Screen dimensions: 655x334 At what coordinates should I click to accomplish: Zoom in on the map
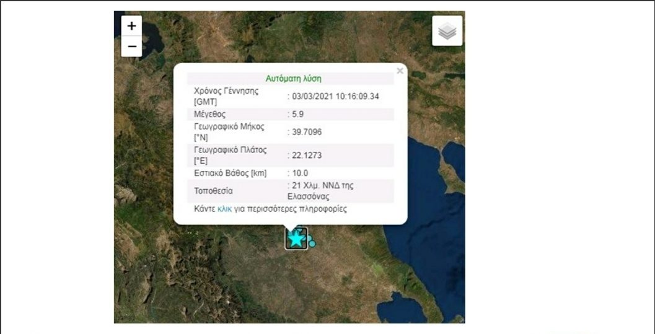[x=131, y=27]
